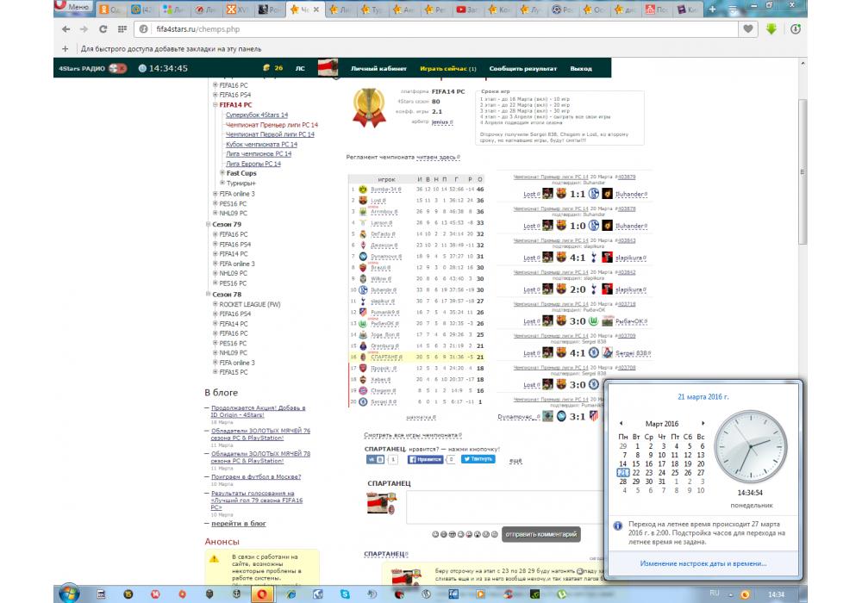Open the Windows Start button
This screenshot has width=862, height=603.
[68, 594]
